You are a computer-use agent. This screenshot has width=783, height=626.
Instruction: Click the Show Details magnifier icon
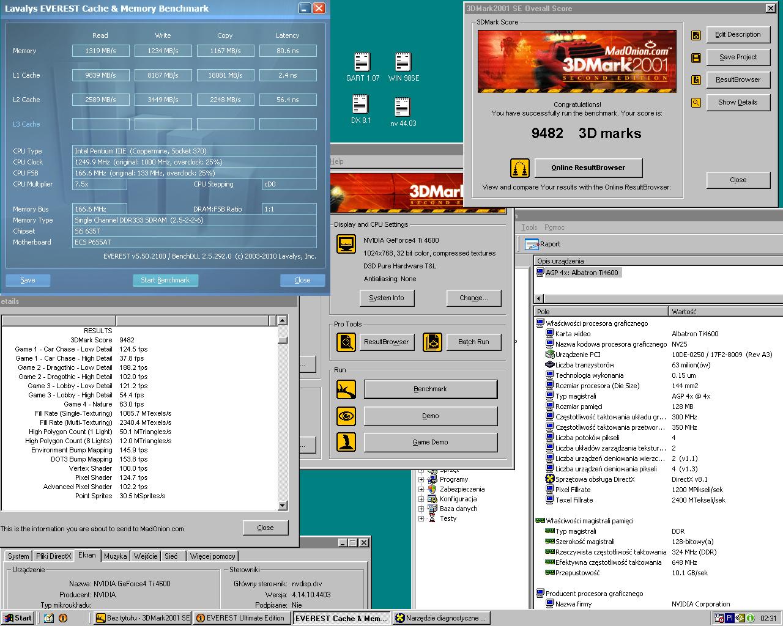click(696, 103)
